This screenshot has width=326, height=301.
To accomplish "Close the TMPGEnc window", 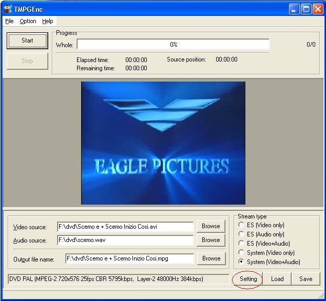I will (318, 9).
